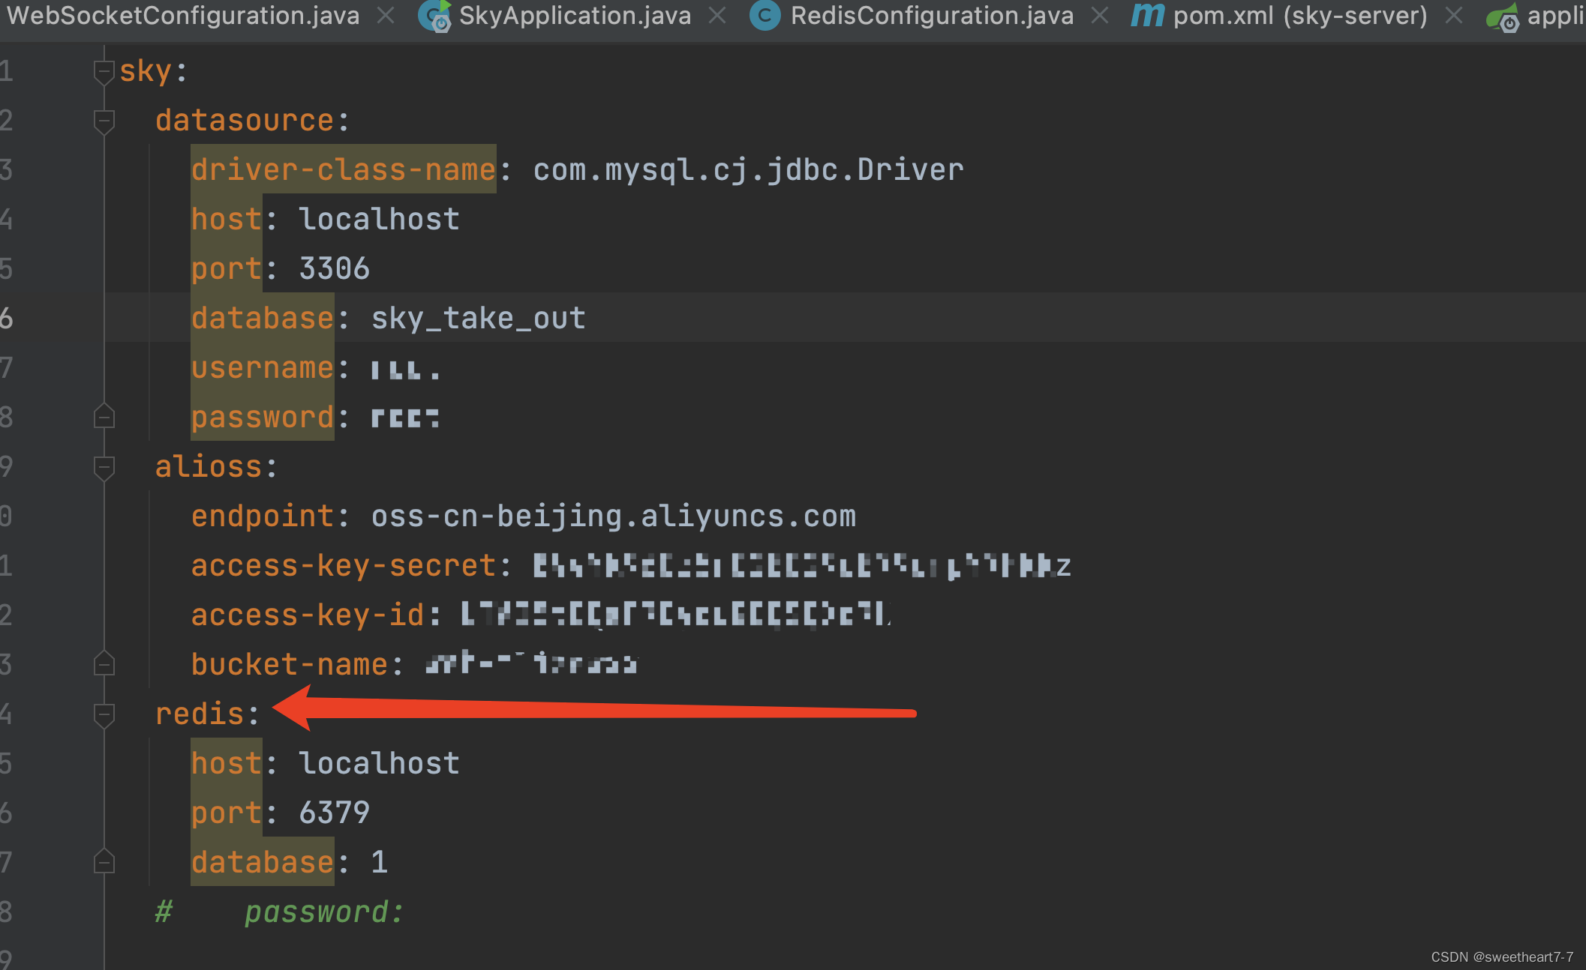Close the RedisConfiguration.java tab
The height and width of the screenshot is (970, 1586).
[1100, 16]
